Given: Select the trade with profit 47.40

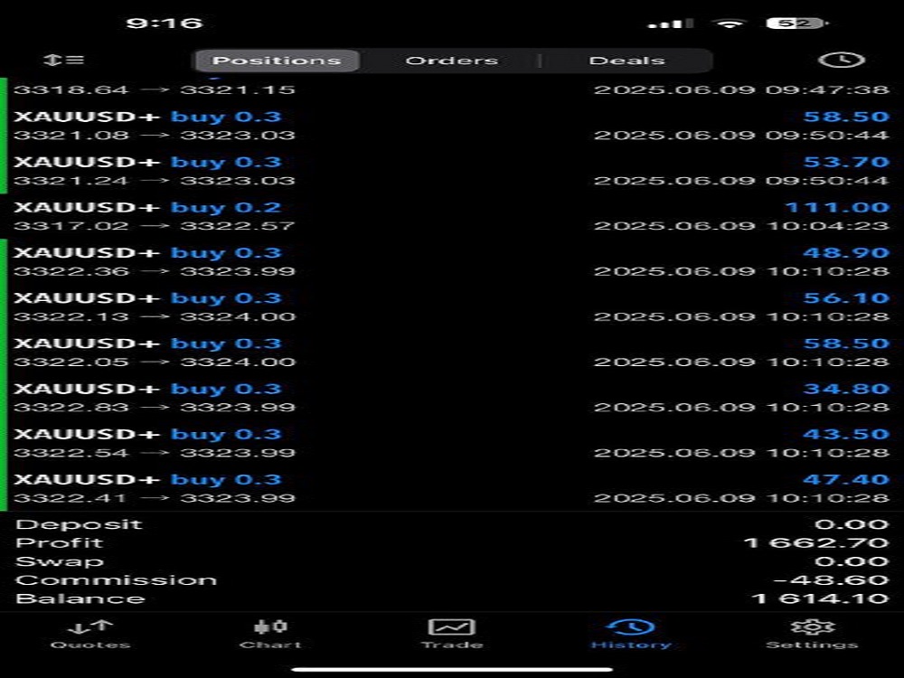Looking at the screenshot, I should click(452, 489).
